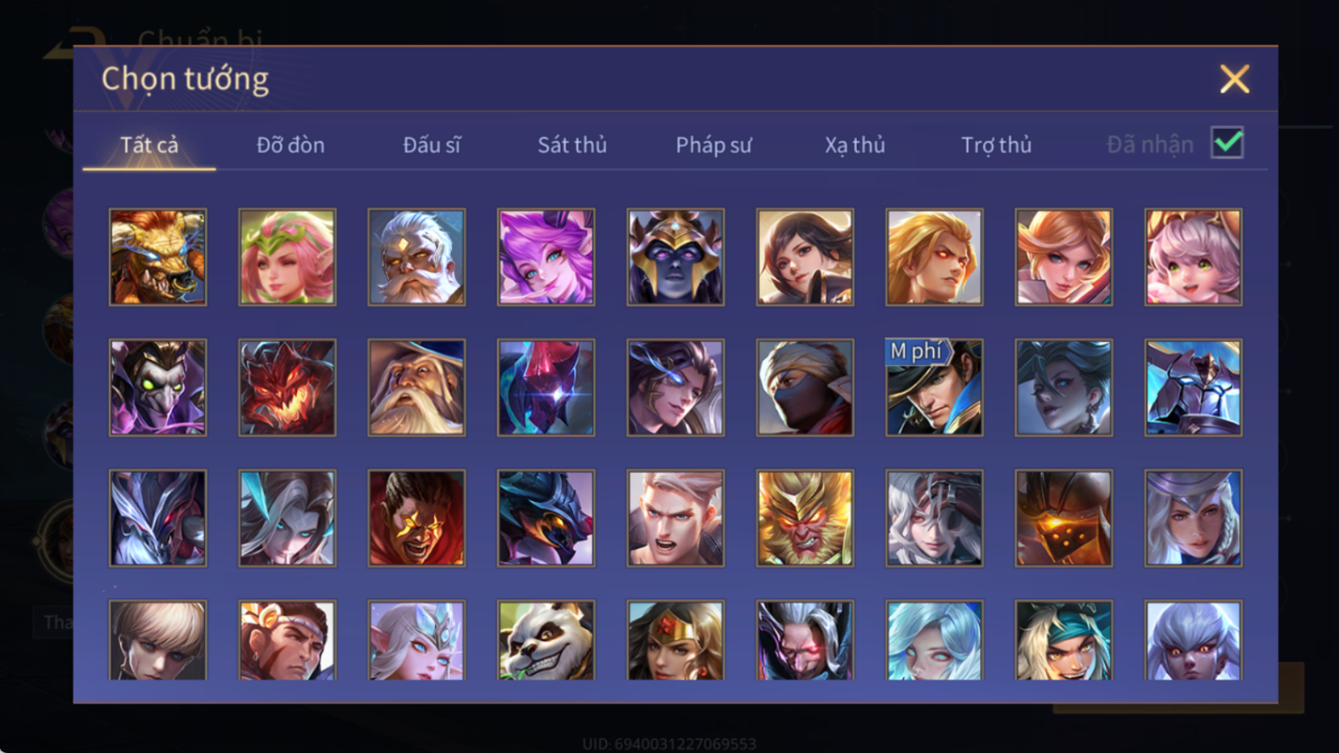Pick the masked ninja hero with headwrap
Screen dimensions: 1339x753
[805, 387]
